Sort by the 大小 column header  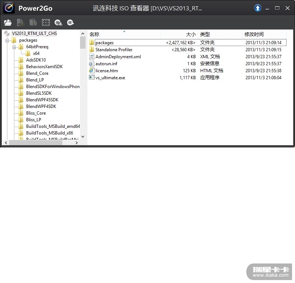click(x=179, y=34)
